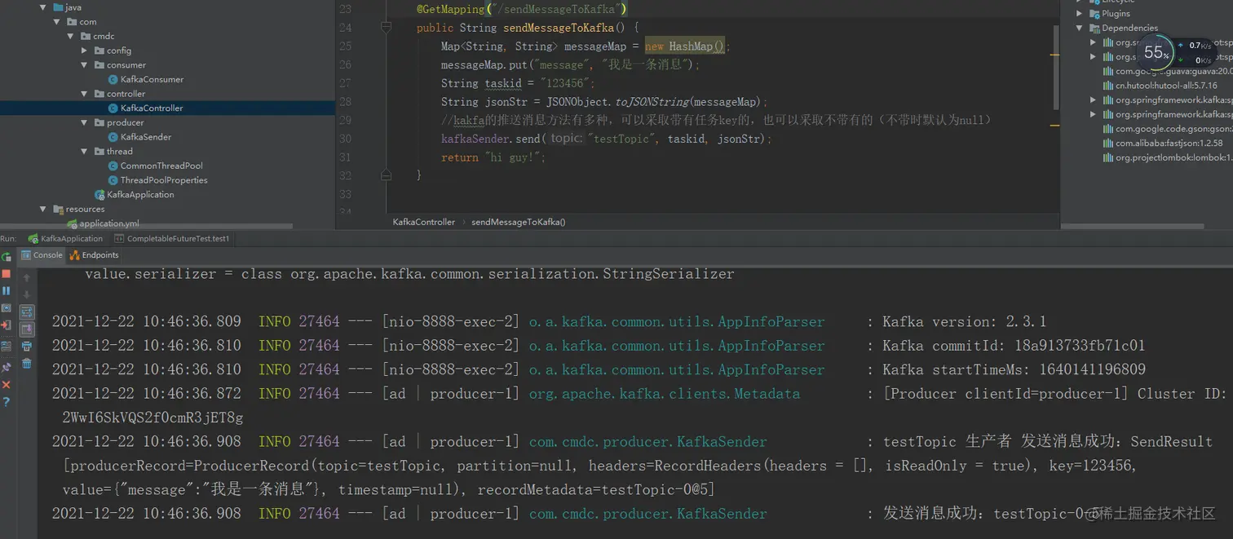
Task: Click the KafkaController breadcrumb
Action: (x=424, y=222)
